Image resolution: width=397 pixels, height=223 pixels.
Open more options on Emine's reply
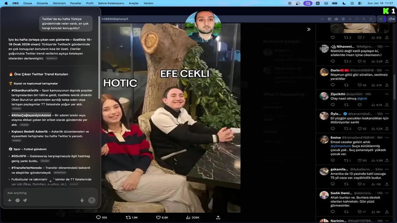click(387, 138)
